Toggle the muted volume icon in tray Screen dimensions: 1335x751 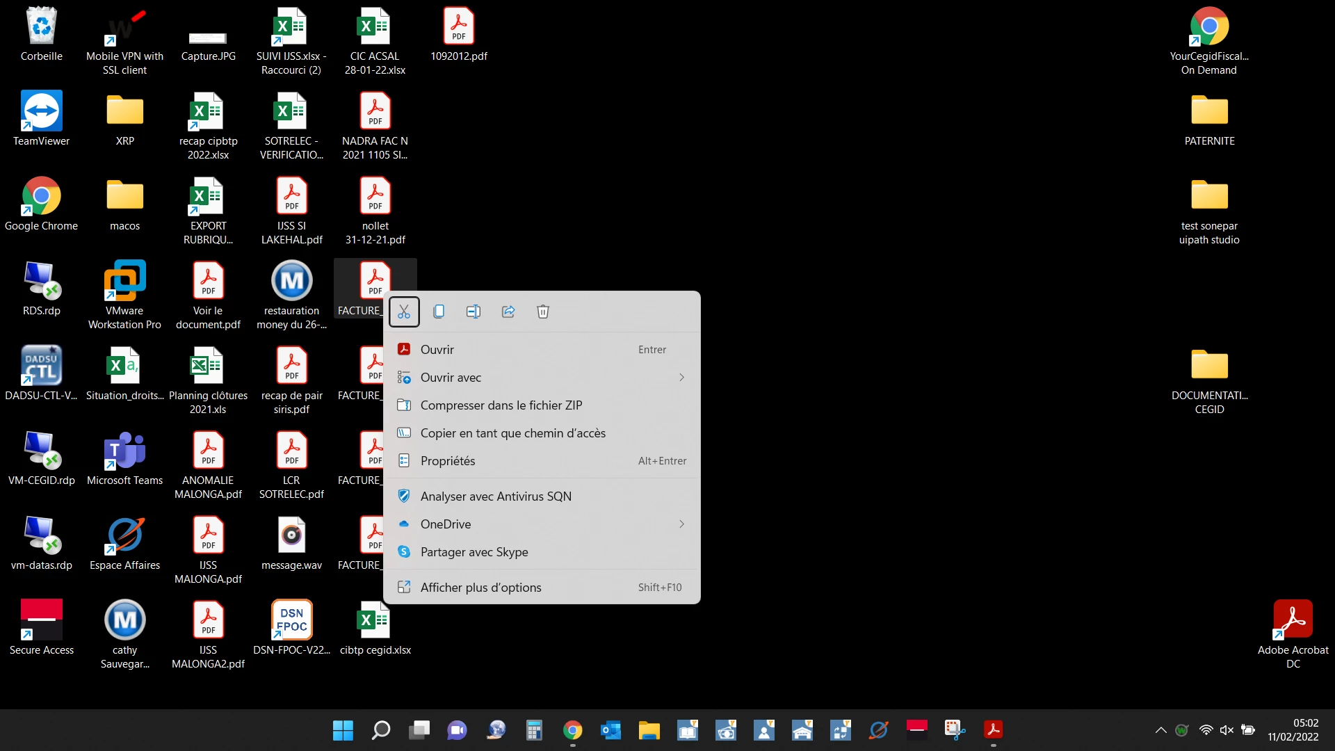[1227, 730]
